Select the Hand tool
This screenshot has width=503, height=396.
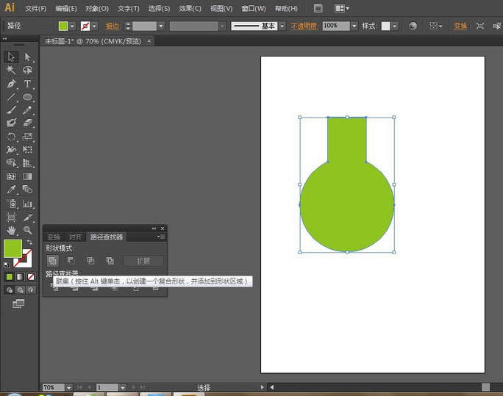coord(12,230)
